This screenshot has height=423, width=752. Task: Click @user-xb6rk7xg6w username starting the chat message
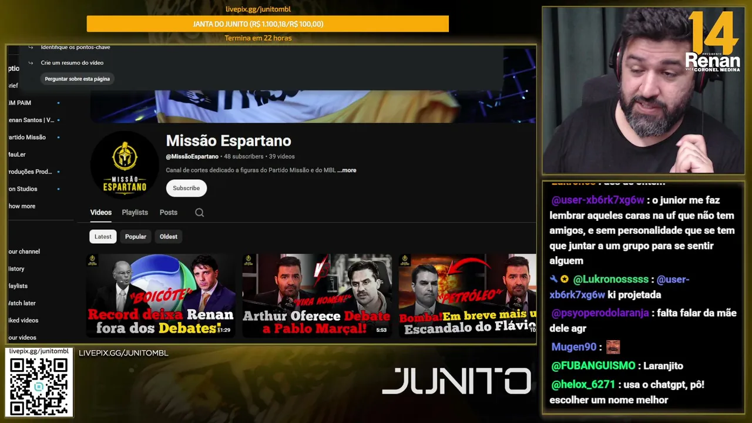click(597, 200)
